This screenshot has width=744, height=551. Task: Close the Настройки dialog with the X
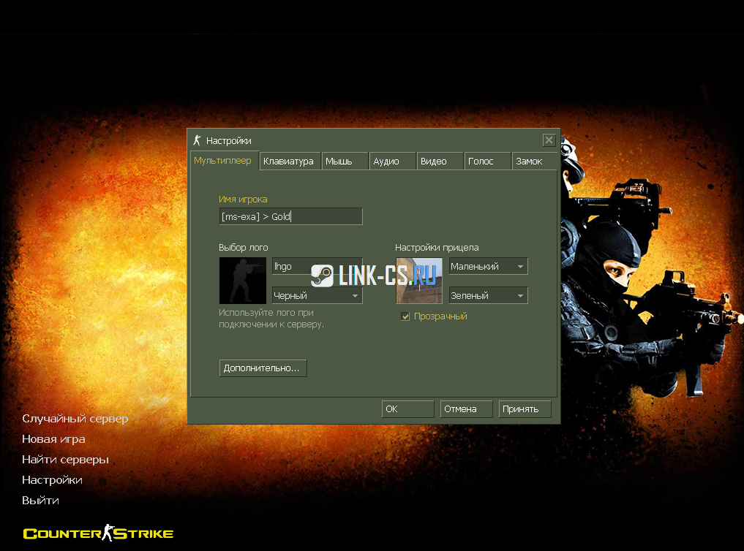tap(549, 140)
